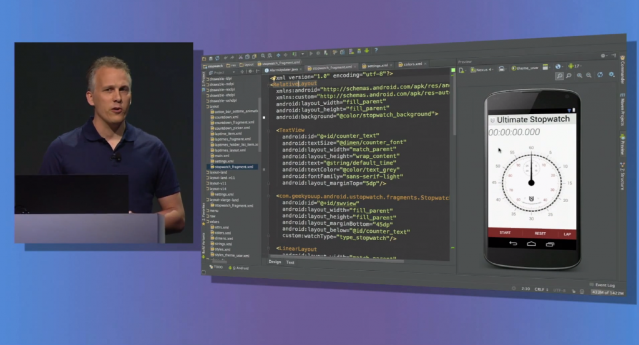
Task: Click the Replace magnifier icon in toolbar
Action: click(x=270, y=56)
